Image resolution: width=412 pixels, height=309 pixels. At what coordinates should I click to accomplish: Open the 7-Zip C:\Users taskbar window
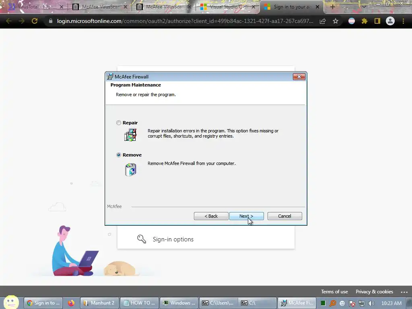218,303
